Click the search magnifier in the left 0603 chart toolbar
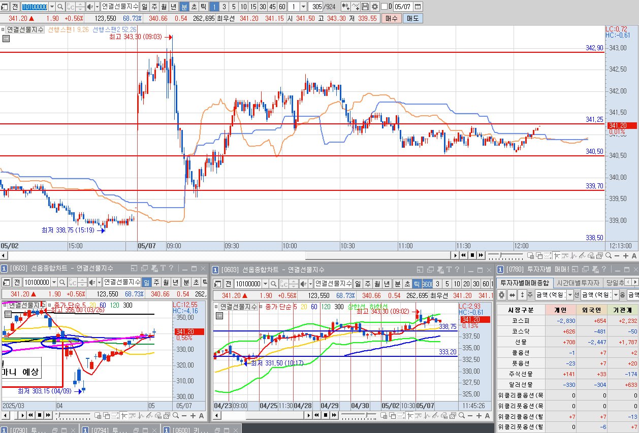This screenshot has height=433, width=639. click(62, 282)
